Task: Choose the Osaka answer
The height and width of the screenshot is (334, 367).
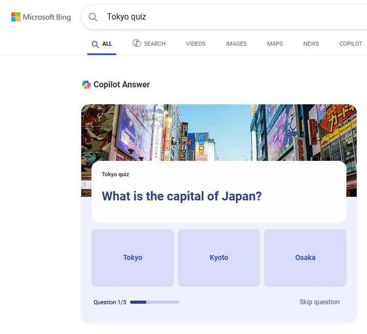Action: tap(305, 258)
